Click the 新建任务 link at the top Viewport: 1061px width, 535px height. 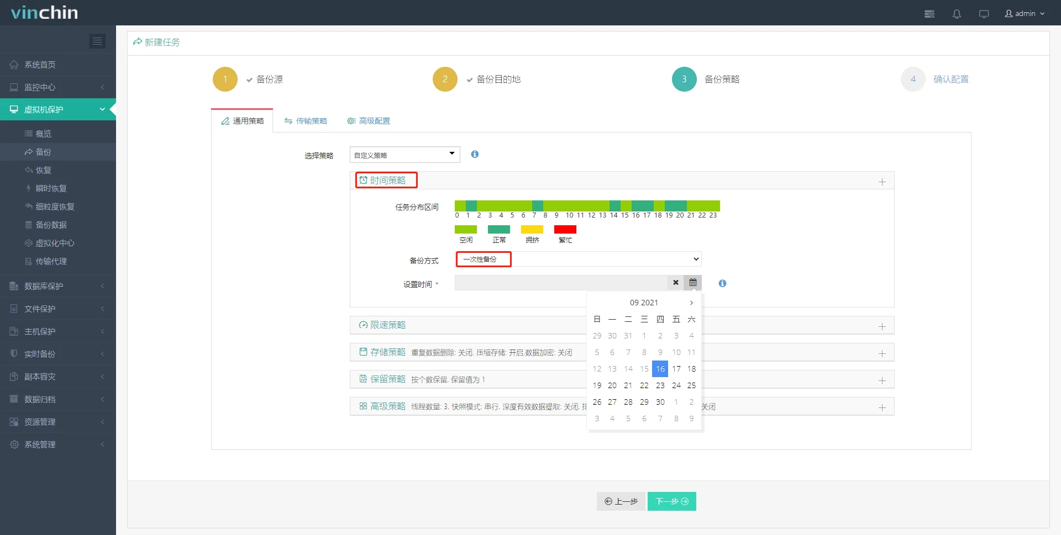156,42
